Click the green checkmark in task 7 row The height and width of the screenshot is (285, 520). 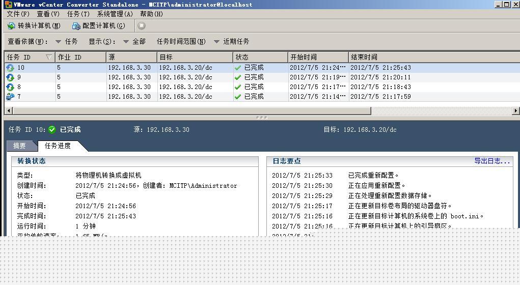[x=238, y=96]
